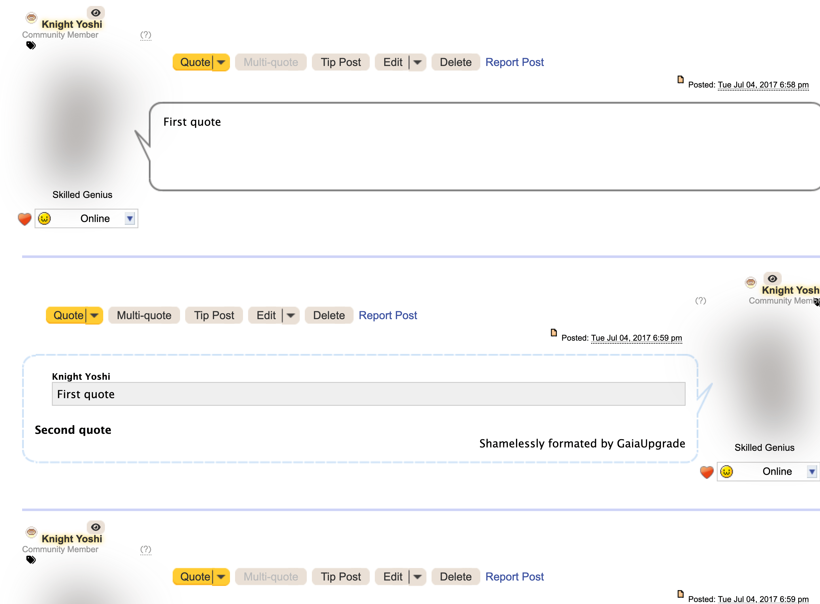Click the tags icon in the third post
This screenshot has width=820, height=604.
31,560
